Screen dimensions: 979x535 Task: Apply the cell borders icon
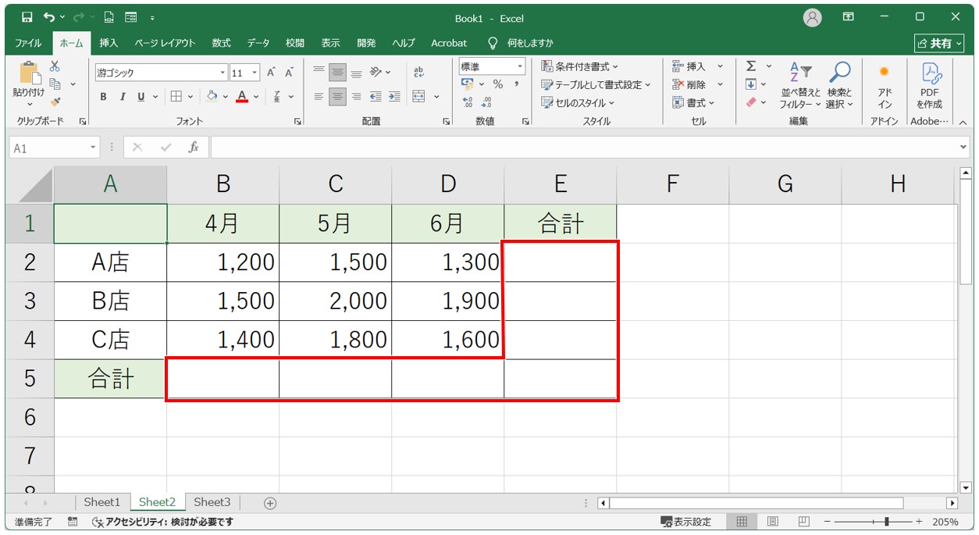click(176, 97)
